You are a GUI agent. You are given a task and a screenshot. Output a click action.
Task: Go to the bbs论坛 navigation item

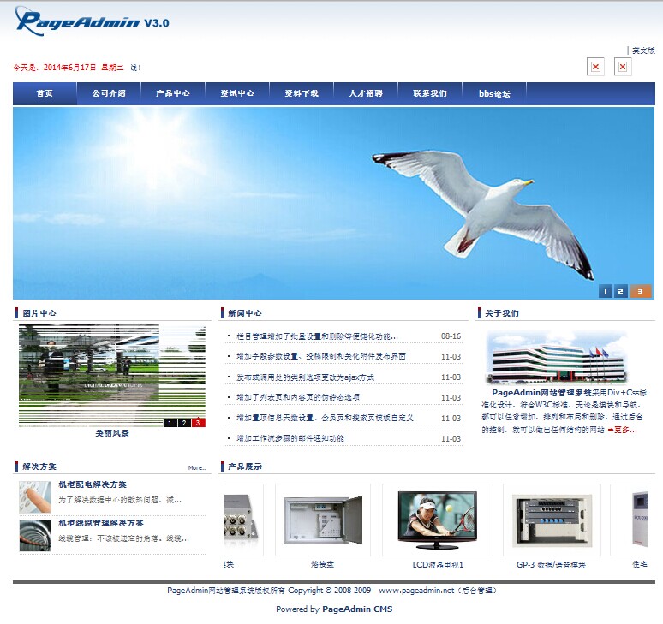pyautogui.click(x=494, y=93)
